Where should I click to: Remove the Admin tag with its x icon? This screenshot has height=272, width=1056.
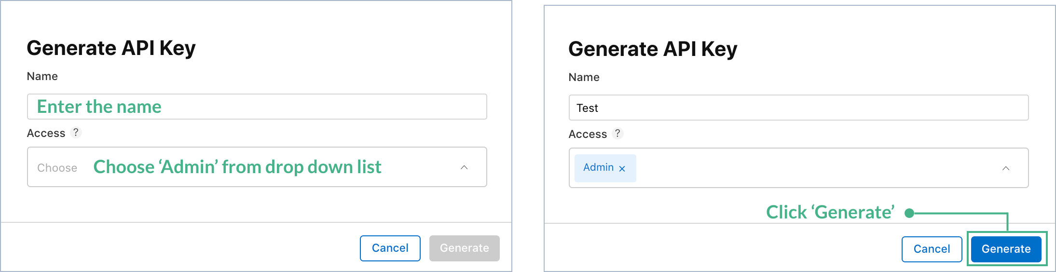coord(622,168)
